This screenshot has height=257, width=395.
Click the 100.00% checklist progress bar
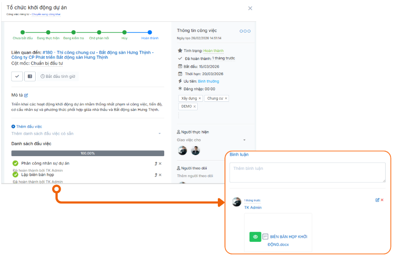click(x=87, y=153)
